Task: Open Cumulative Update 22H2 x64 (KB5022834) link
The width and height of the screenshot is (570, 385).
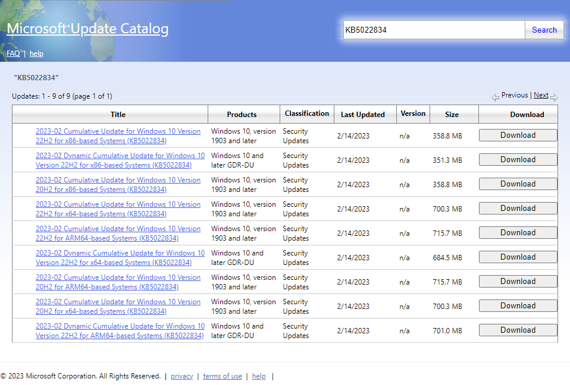Action: pyautogui.click(x=118, y=209)
